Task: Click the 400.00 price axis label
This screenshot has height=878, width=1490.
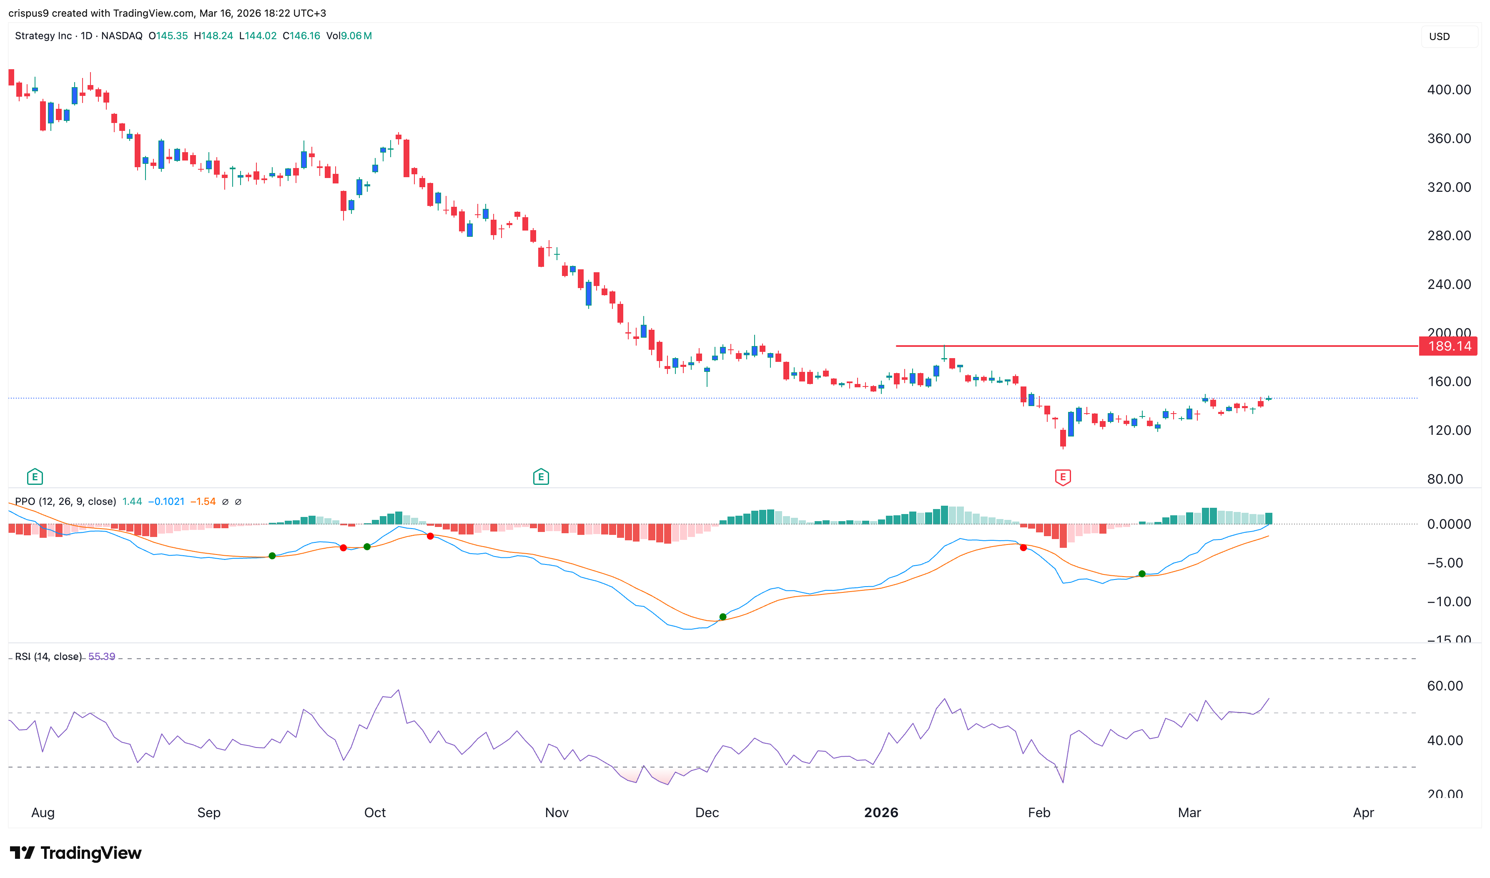Action: click(1449, 89)
